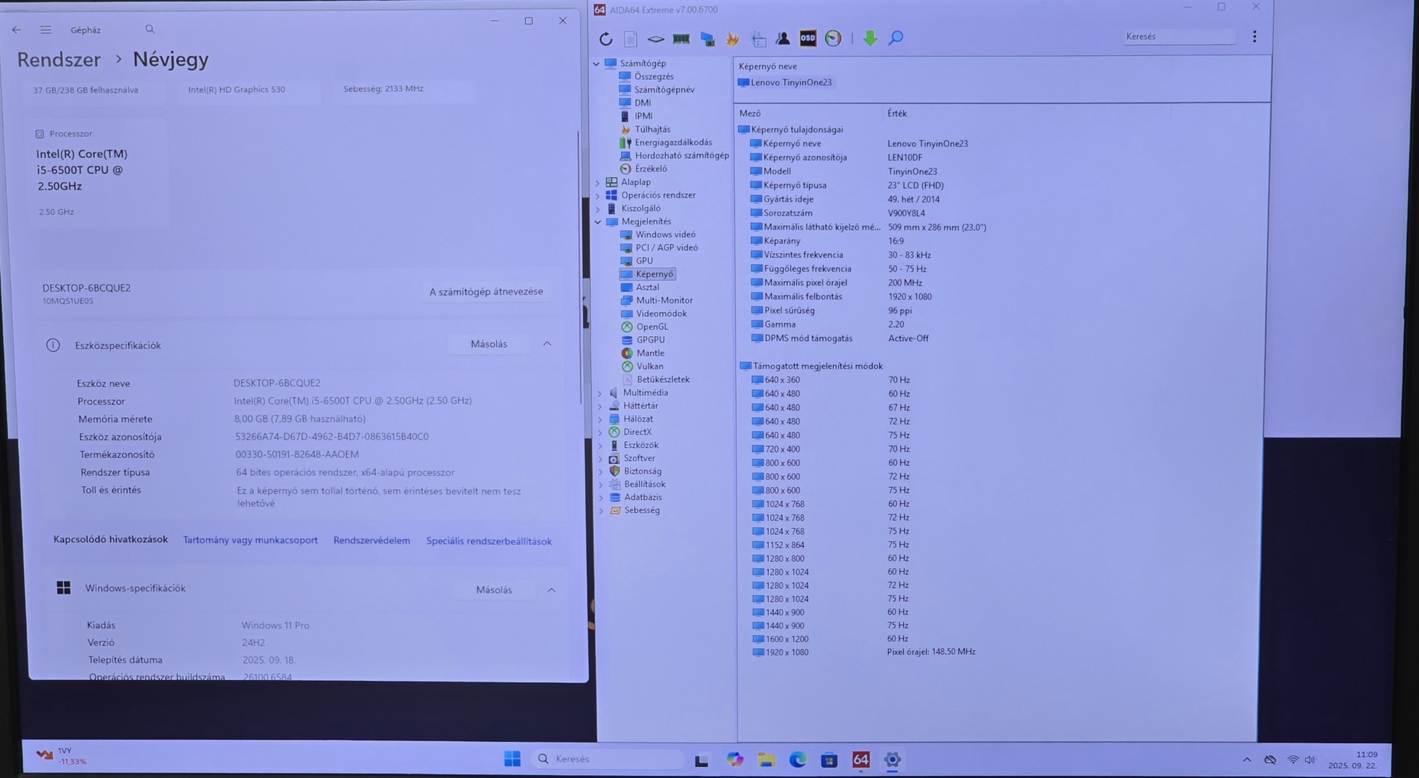The width and height of the screenshot is (1419, 778).
Task: Select DMI in the AIDA64 tree
Action: click(643, 102)
